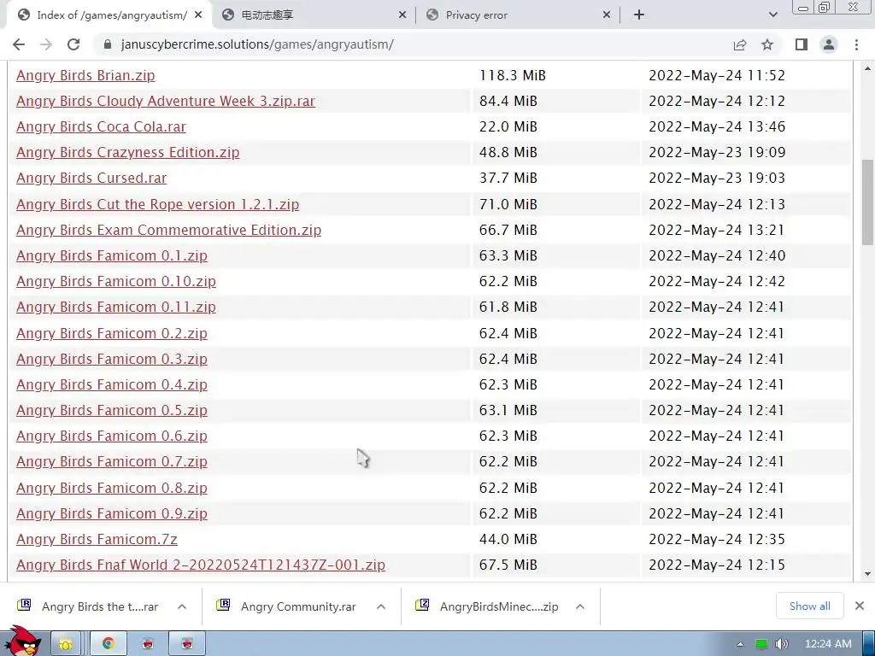
Task: Open downloaded Angry Community.rar file
Action: [288, 606]
